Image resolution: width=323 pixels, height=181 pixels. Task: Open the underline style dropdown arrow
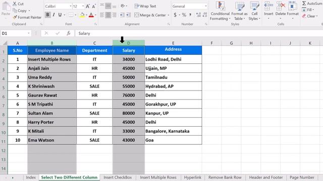pos(65,15)
